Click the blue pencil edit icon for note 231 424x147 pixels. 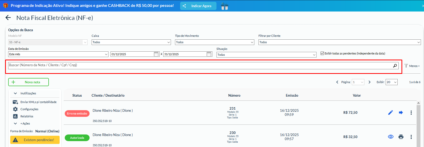pyautogui.click(x=390, y=112)
